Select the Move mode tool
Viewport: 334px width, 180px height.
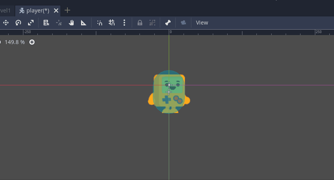pyautogui.click(x=6, y=23)
